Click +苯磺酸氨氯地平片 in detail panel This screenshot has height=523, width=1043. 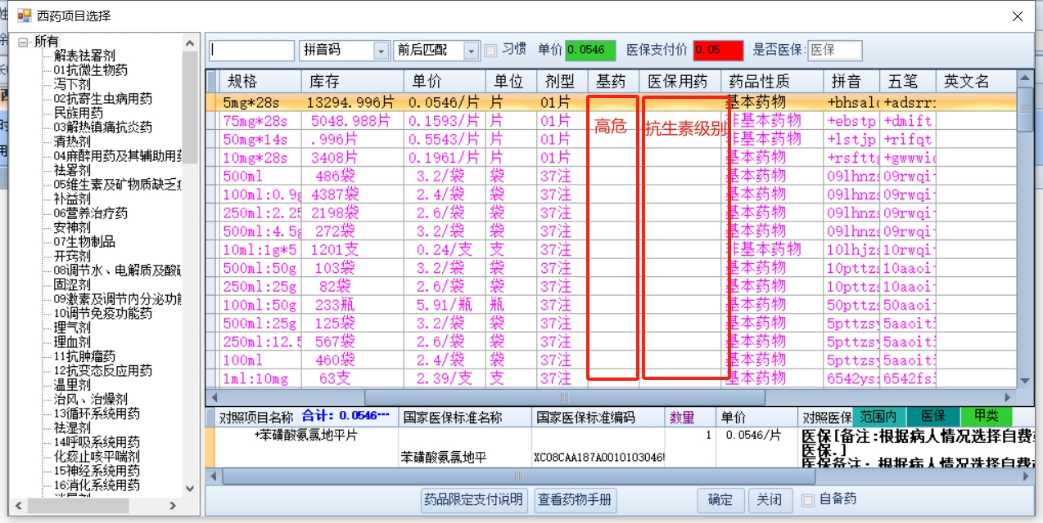306,436
